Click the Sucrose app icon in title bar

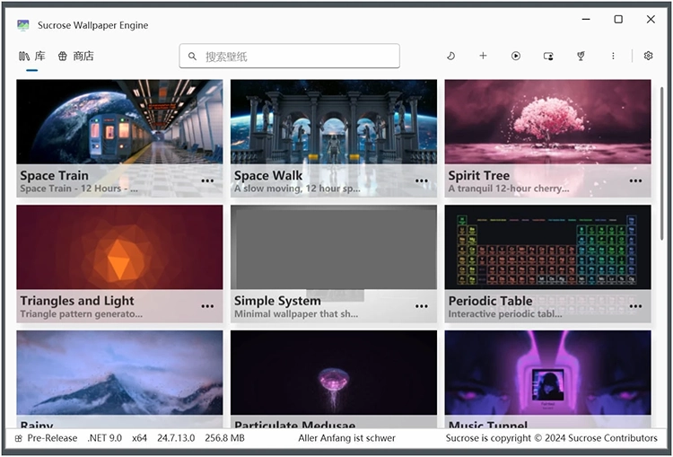pyautogui.click(x=23, y=25)
